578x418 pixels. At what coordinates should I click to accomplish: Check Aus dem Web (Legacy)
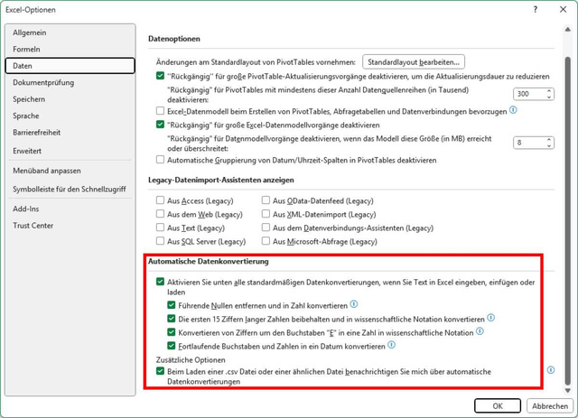click(160, 214)
